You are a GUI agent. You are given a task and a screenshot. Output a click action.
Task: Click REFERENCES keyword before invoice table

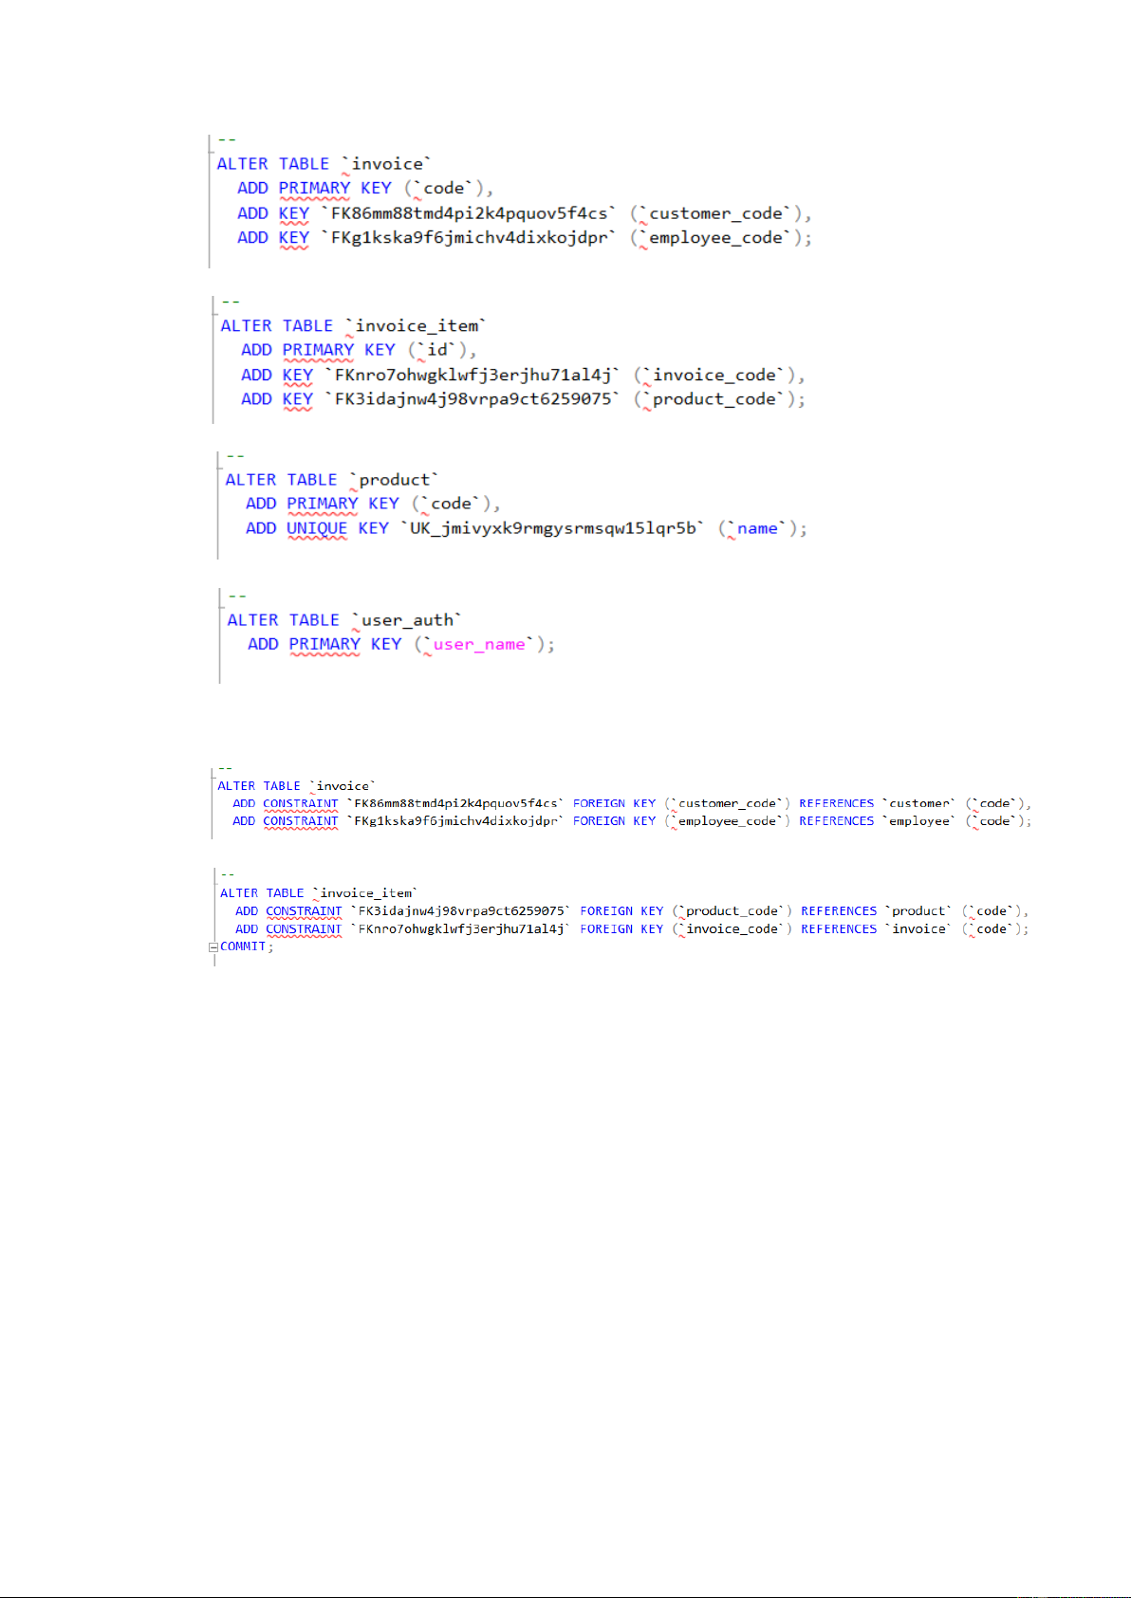(x=839, y=929)
